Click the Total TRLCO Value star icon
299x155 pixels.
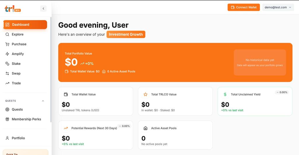(145, 94)
